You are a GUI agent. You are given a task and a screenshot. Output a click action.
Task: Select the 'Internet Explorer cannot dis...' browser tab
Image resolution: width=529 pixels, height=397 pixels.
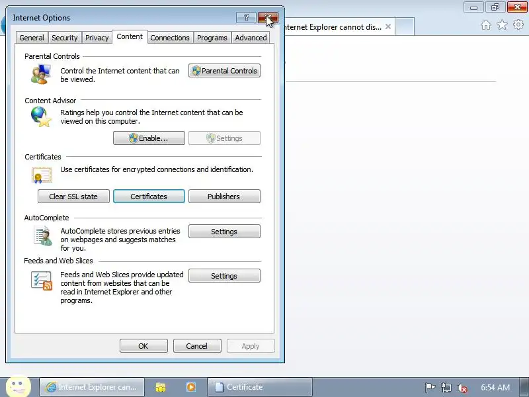coord(333,27)
